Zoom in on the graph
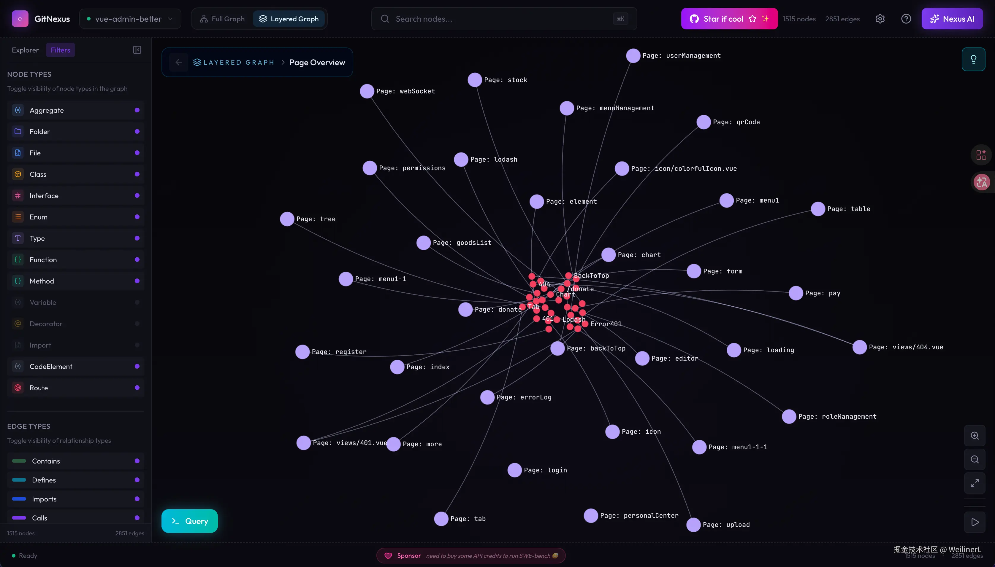The height and width of the screenshot is (567, 995). click(975, 436)
